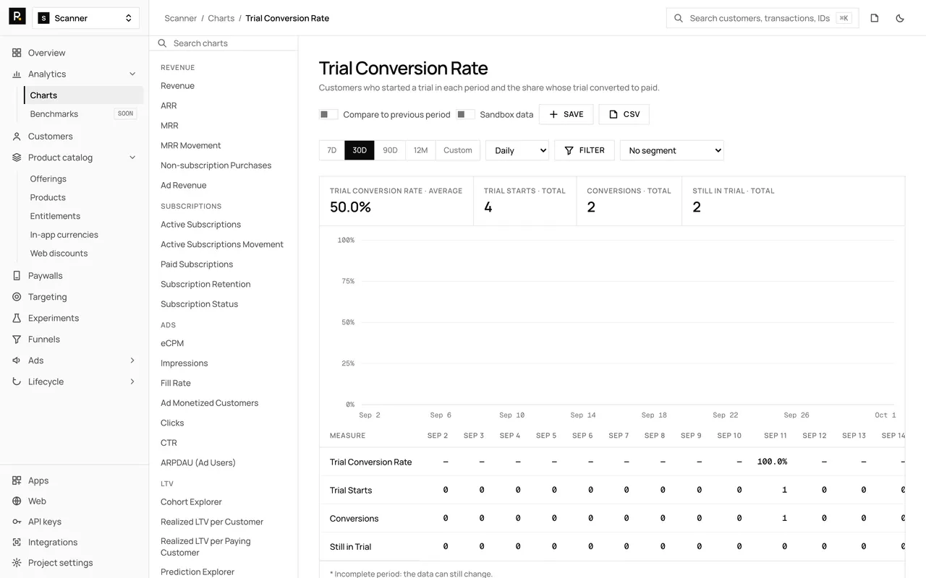926x578 pixels.
Task: Click the CSV export button
Action: pos(624,114)
